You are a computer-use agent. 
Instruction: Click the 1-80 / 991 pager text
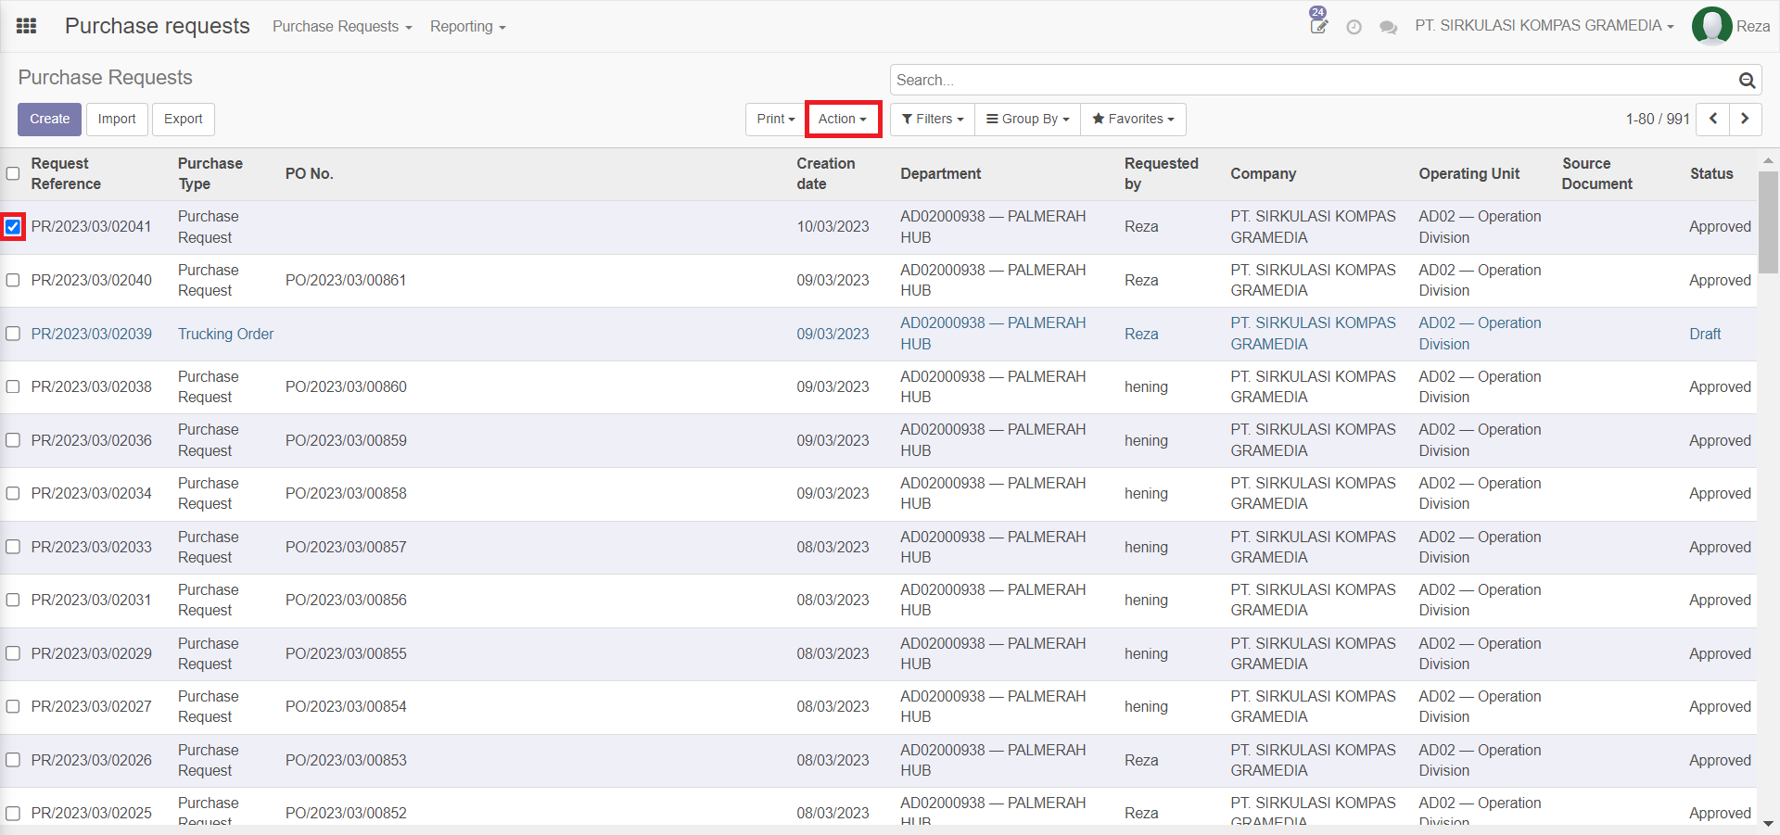[x=1657, y=119]
